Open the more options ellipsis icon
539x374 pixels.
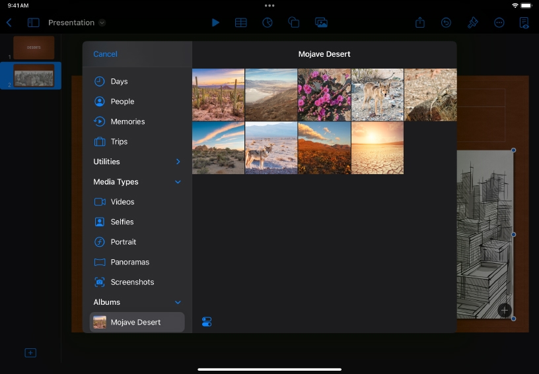click(499, 22)
